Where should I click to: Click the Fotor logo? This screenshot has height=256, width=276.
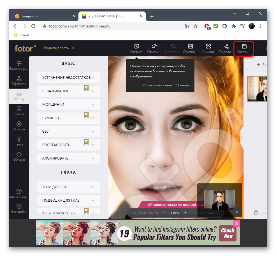tap(25, 48)
